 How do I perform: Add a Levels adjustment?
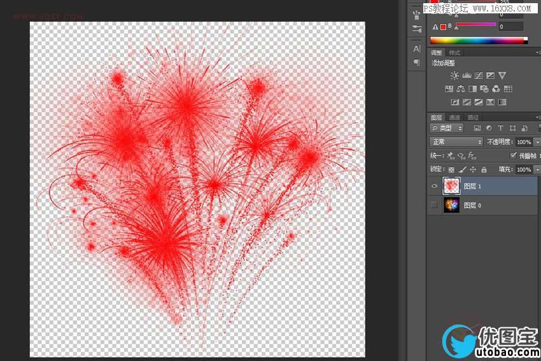pyautogui.click(x=467, y=76)
